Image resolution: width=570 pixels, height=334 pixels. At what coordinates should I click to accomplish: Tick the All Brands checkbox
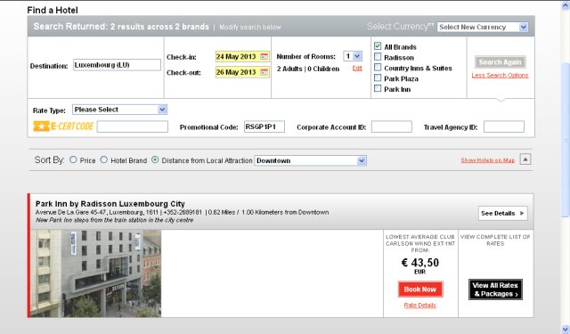pyautogui.click(x=378, y=46)
